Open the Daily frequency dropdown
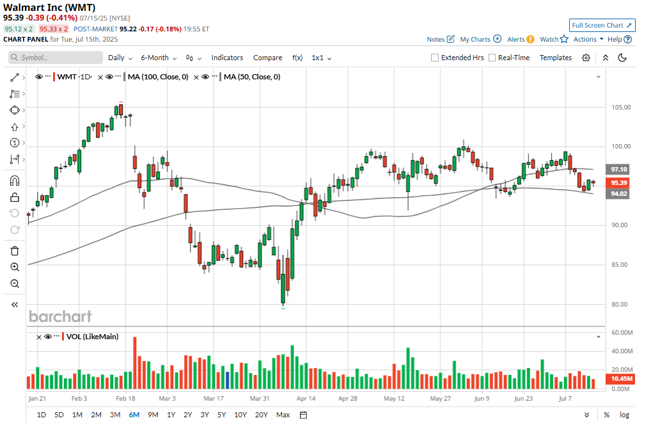Image resolution: width=660 pixels, height=432 pixels. point(120,58)
